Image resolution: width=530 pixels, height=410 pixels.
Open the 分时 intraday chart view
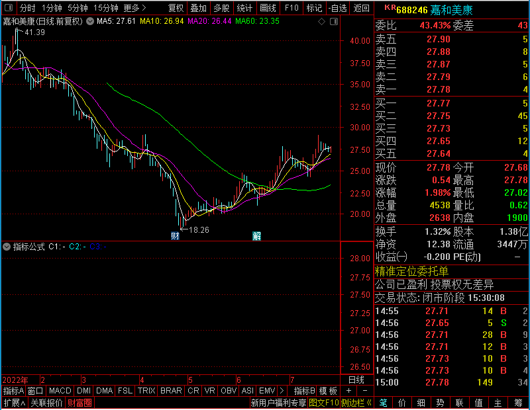[x=27, y=8]
